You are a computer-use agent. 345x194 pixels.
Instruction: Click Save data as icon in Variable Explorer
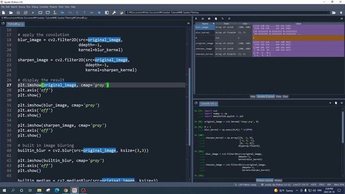[209, 19]
